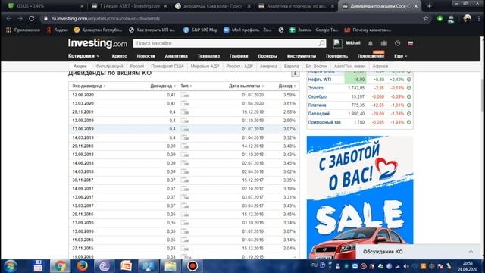Screen dimensions: 485x273
Task: Open Firefox from the taskbar
Action: (x=82, y=266)
